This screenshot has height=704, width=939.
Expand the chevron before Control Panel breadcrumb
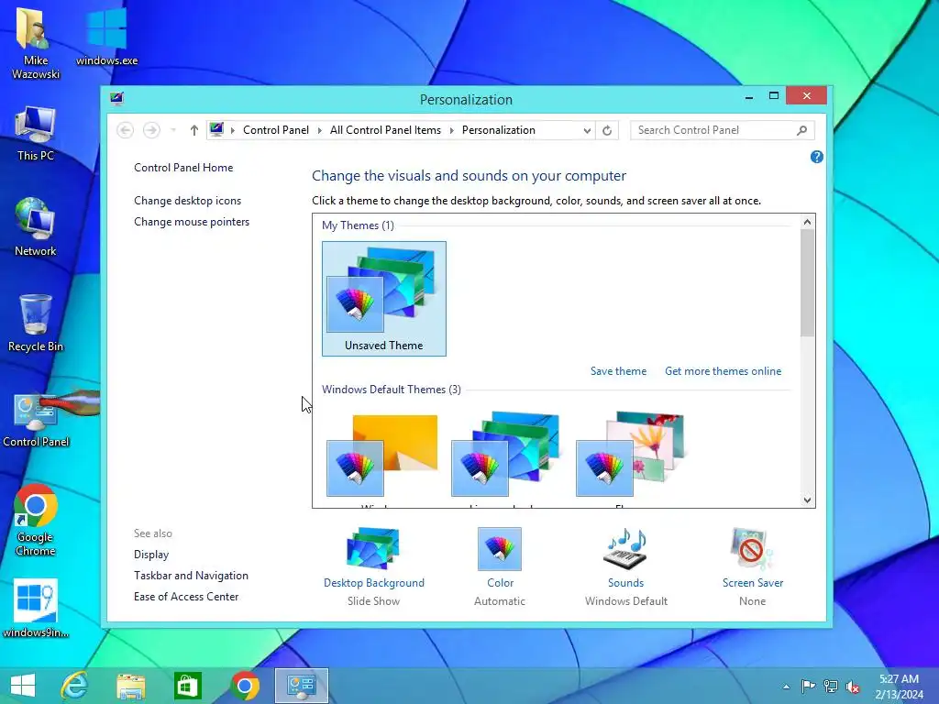click(x=233, y=130)
